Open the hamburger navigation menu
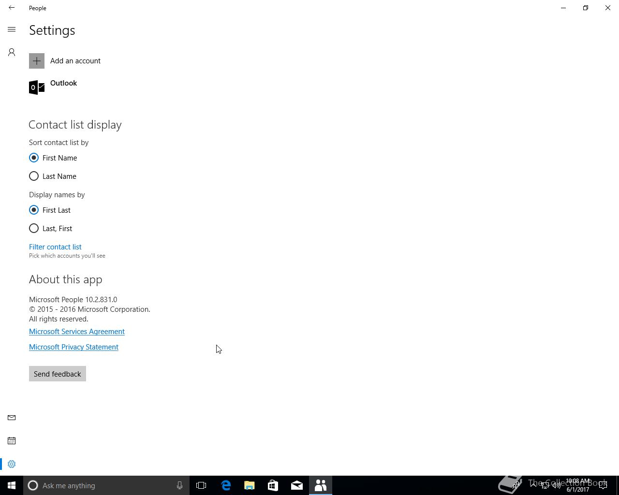 (12, 29)
